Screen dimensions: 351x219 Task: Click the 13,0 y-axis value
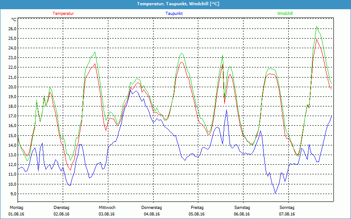point(12,155)
